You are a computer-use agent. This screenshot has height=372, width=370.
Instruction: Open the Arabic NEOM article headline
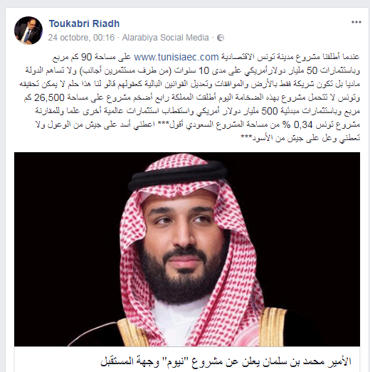pos(226,361)
